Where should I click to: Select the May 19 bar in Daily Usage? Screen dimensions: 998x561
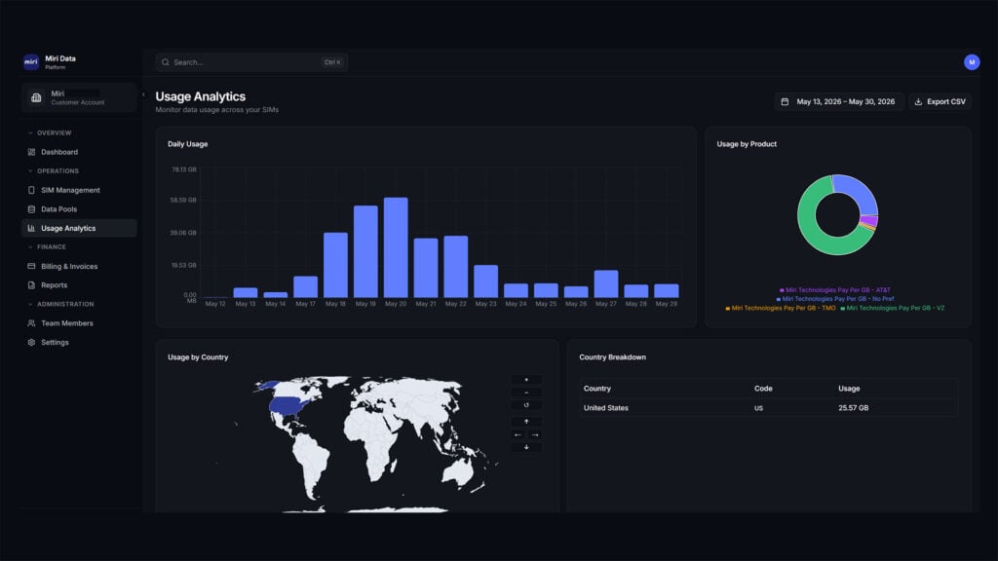coord(366,251)
